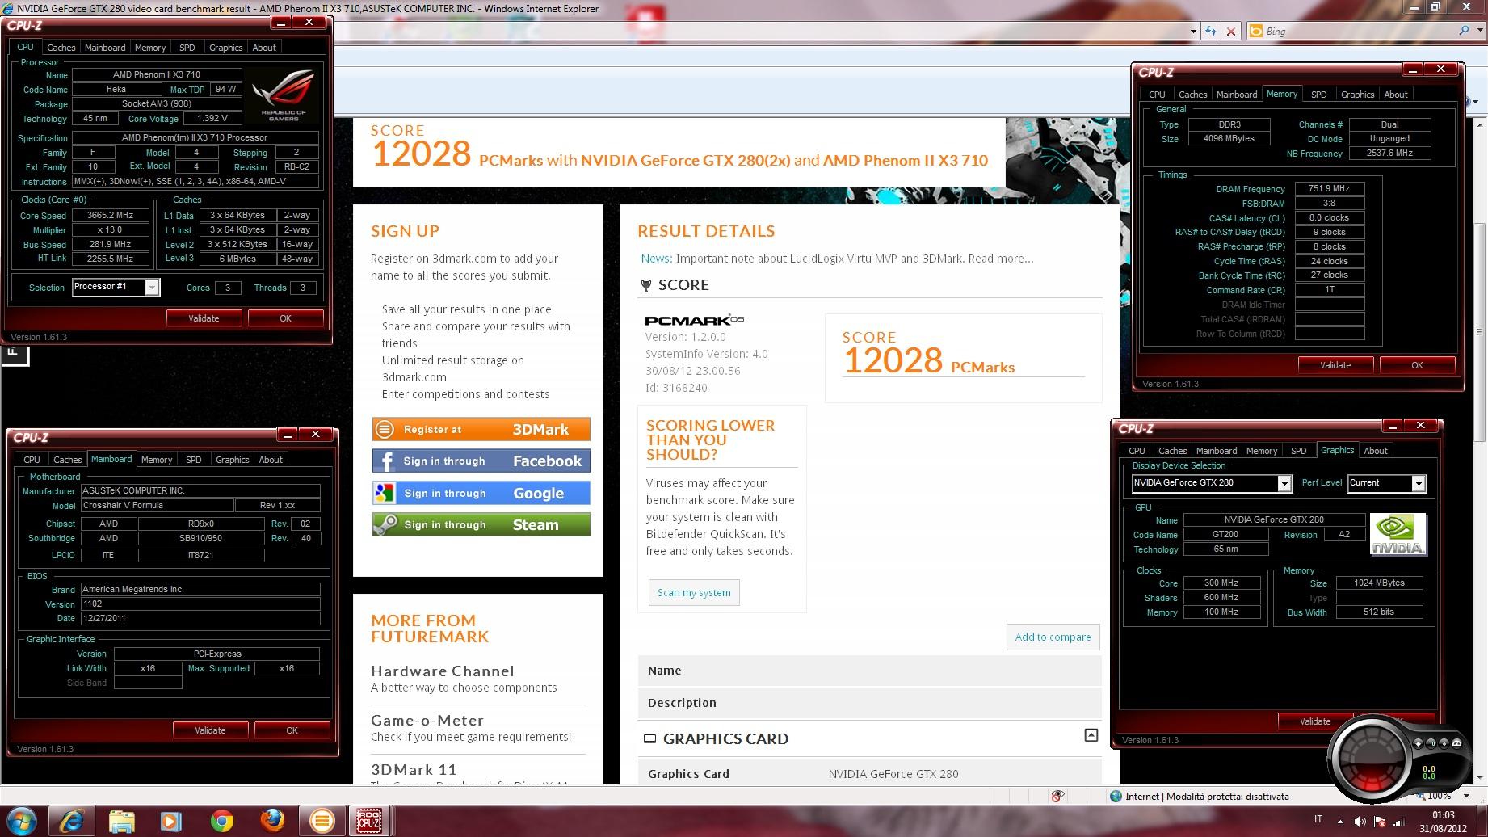Click the Scan my system button
1488x837 pixels.
point(694,592)
